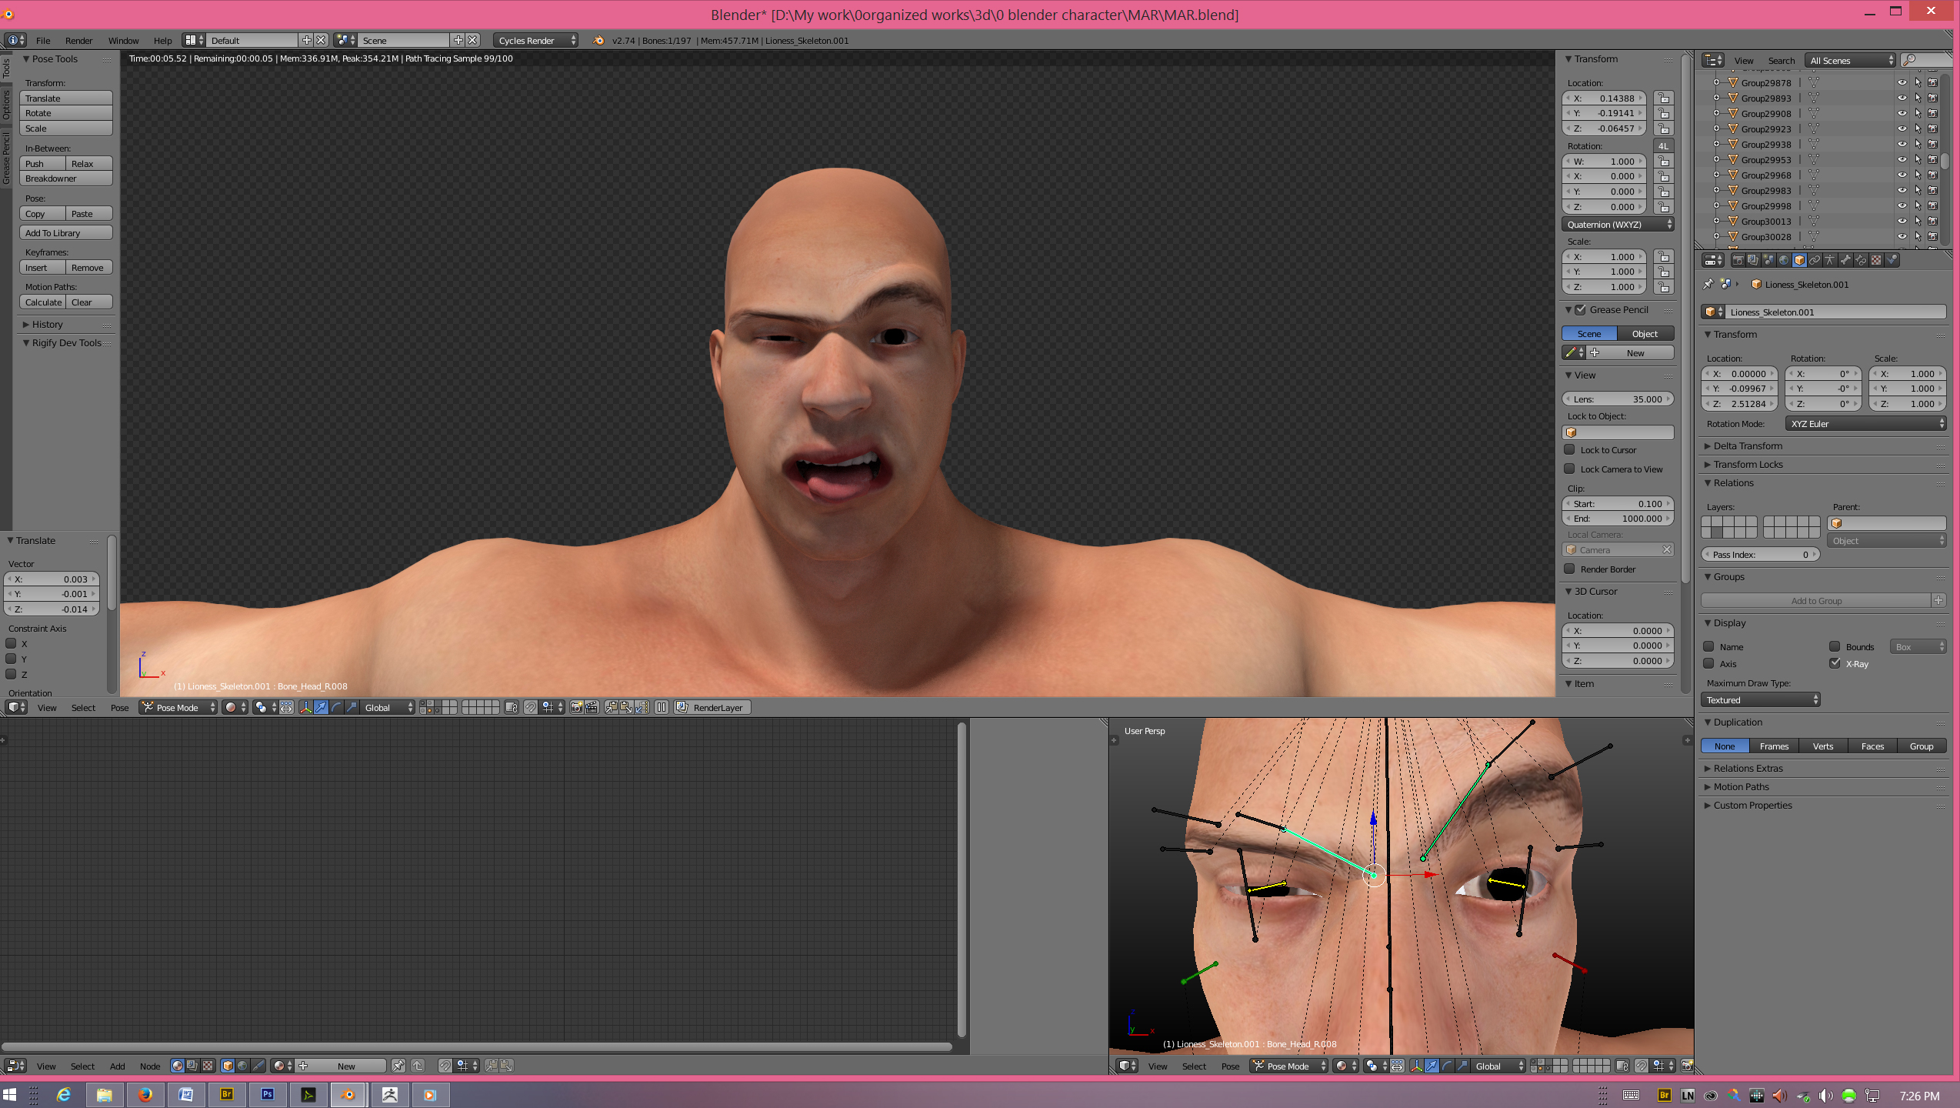Open the Render properties camera tab
The image size is (1960, 1108).
(x=1738, y=260)
